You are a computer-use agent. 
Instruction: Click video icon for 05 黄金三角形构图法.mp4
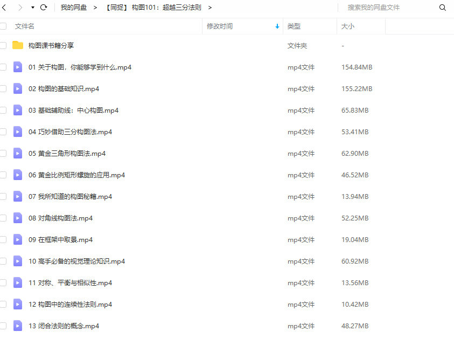18,153
